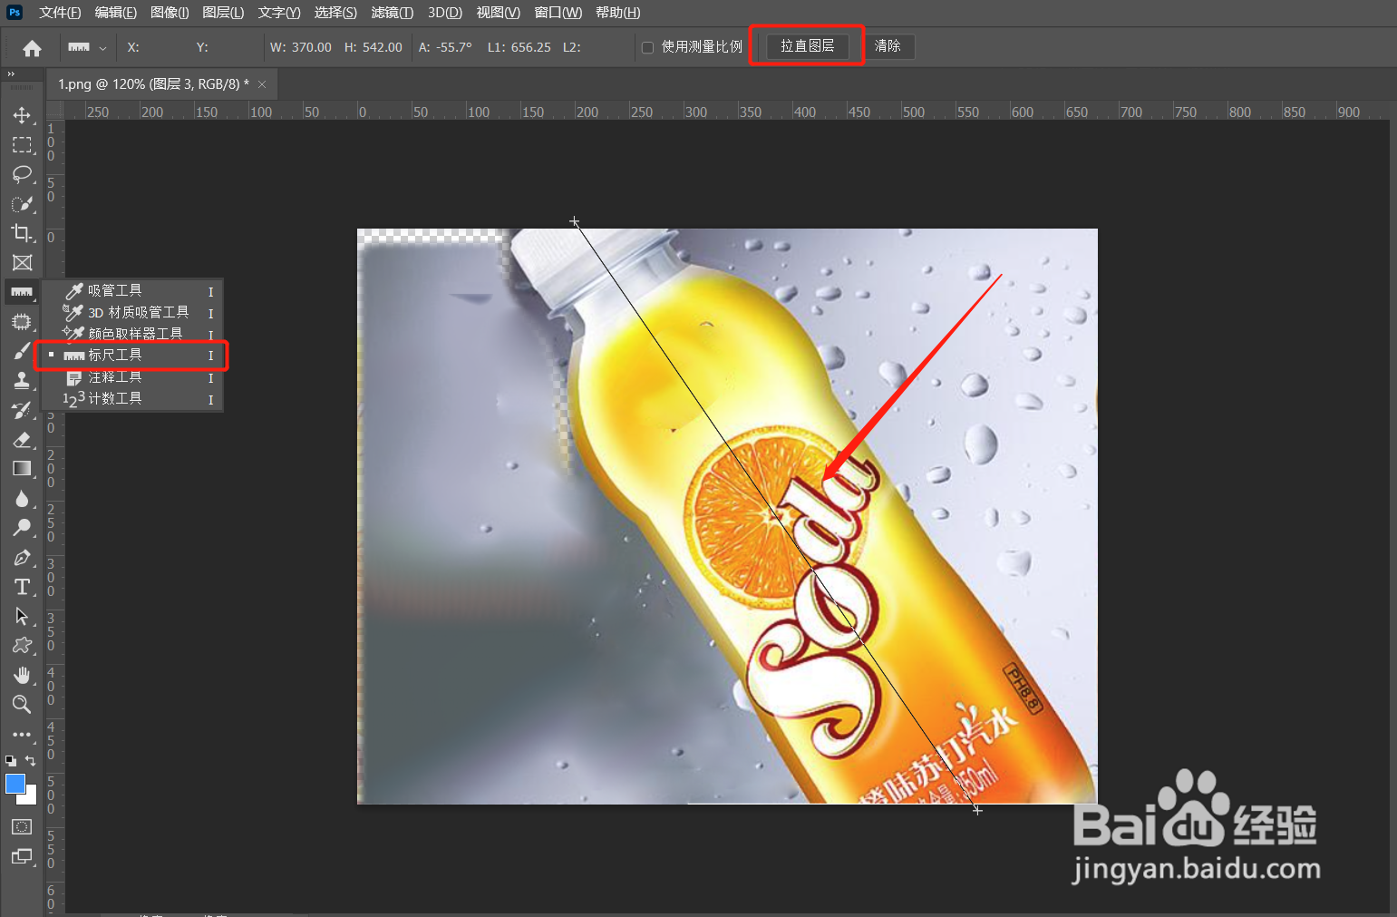Select the History Brush tool
Screen dimensions: 1397x917
22,410
